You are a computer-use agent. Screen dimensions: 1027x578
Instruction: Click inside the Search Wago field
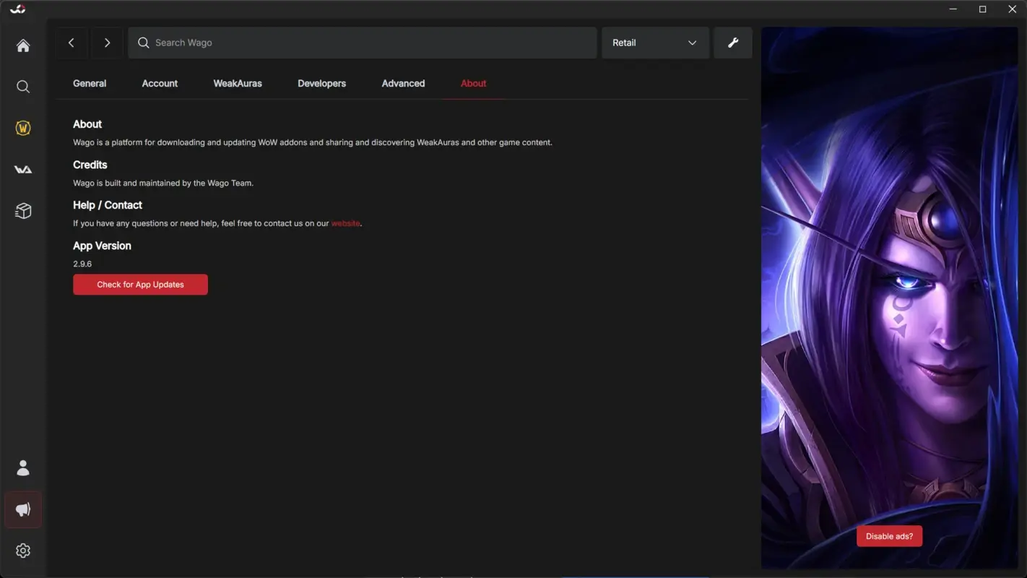pos(361,43)
